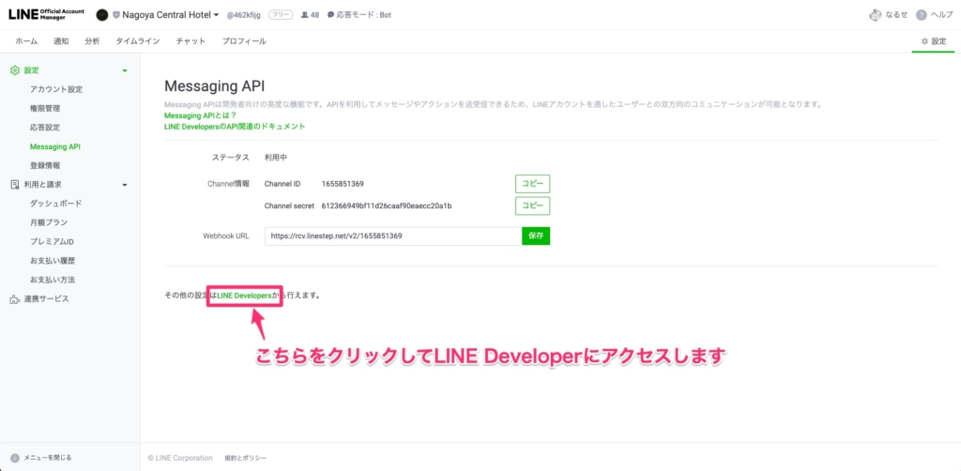961x471 pixels.
Task: Save the Webhook URL with 保存
Action: click(536, 235)
